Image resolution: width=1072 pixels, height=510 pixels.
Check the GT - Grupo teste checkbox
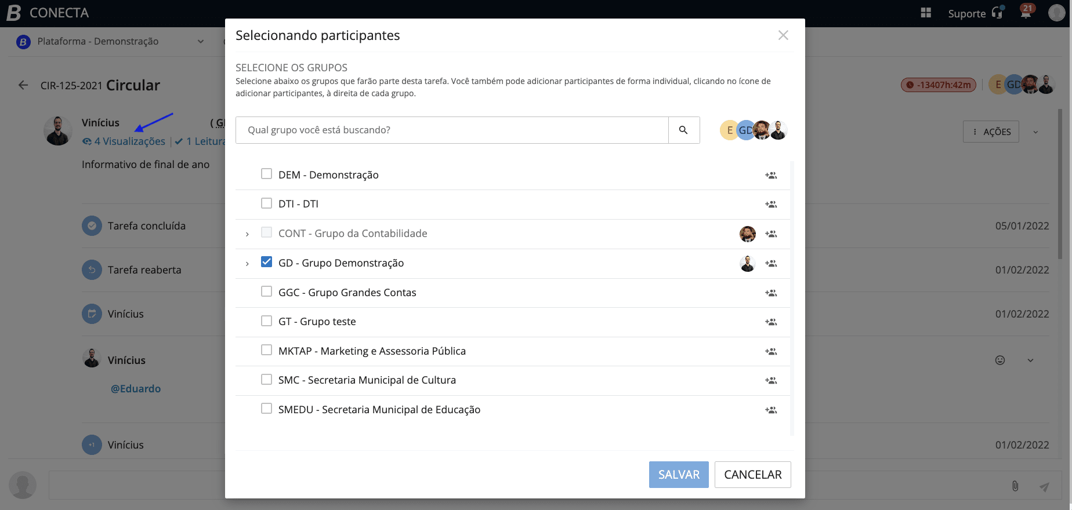pos(266,320)
